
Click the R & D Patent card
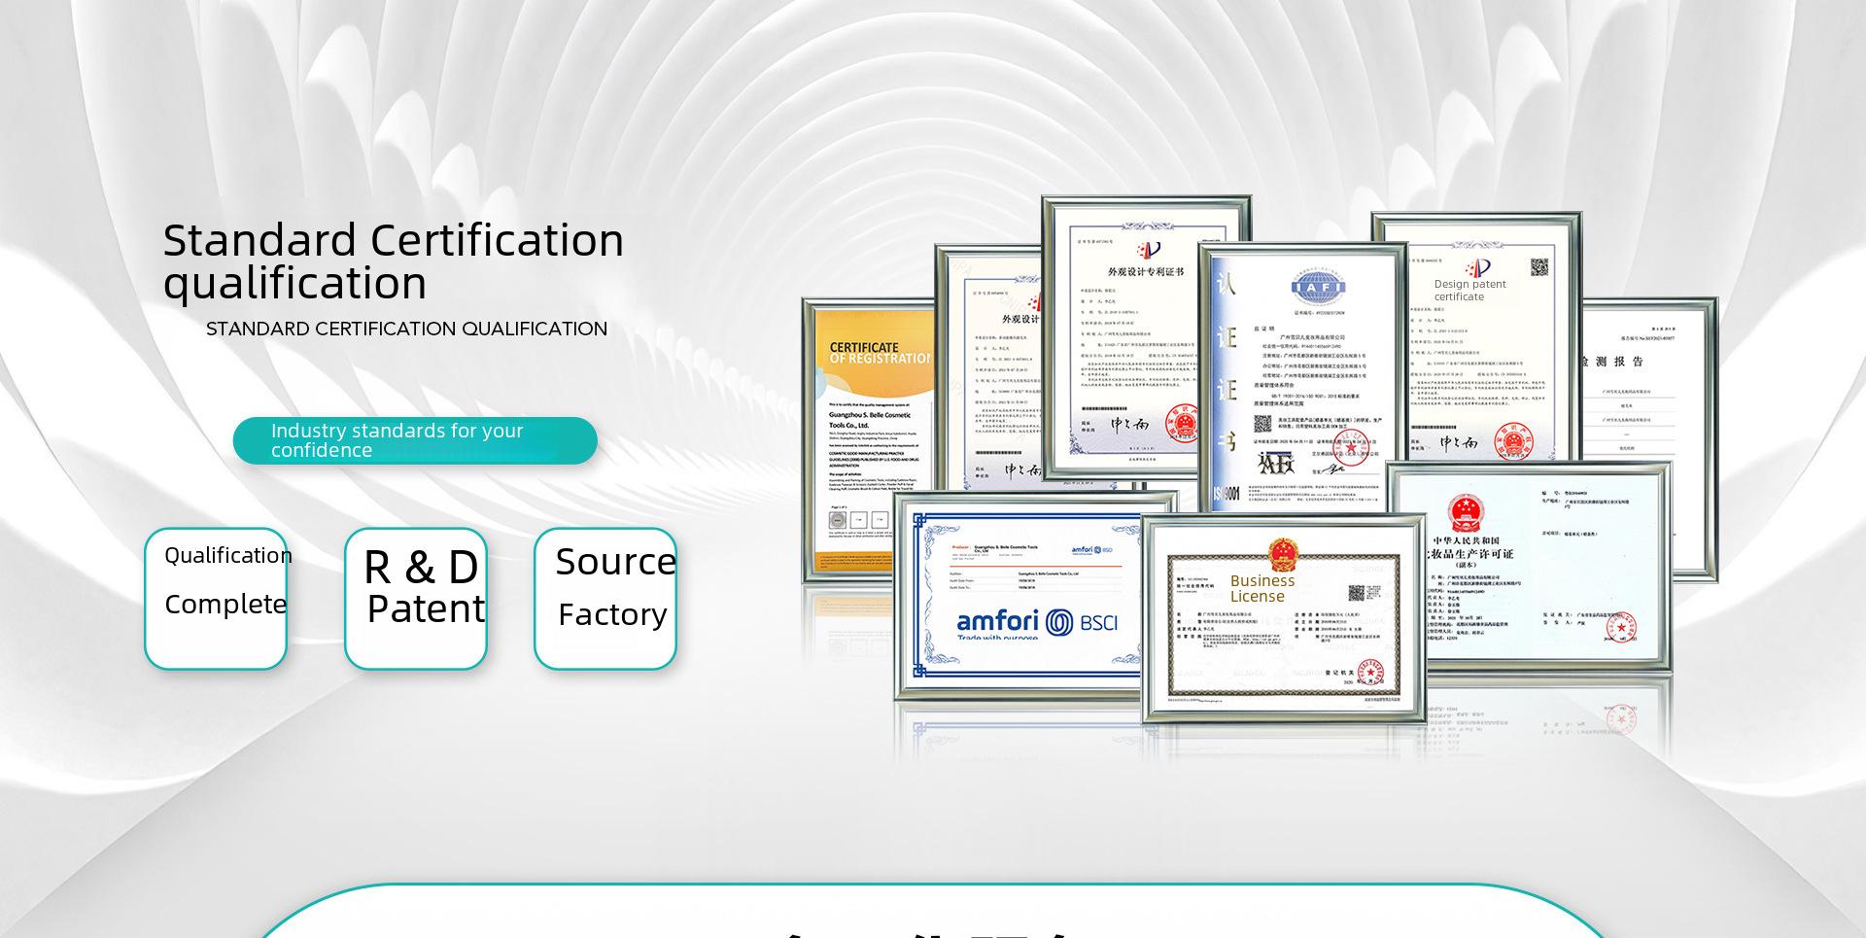(x=416, y=599)
